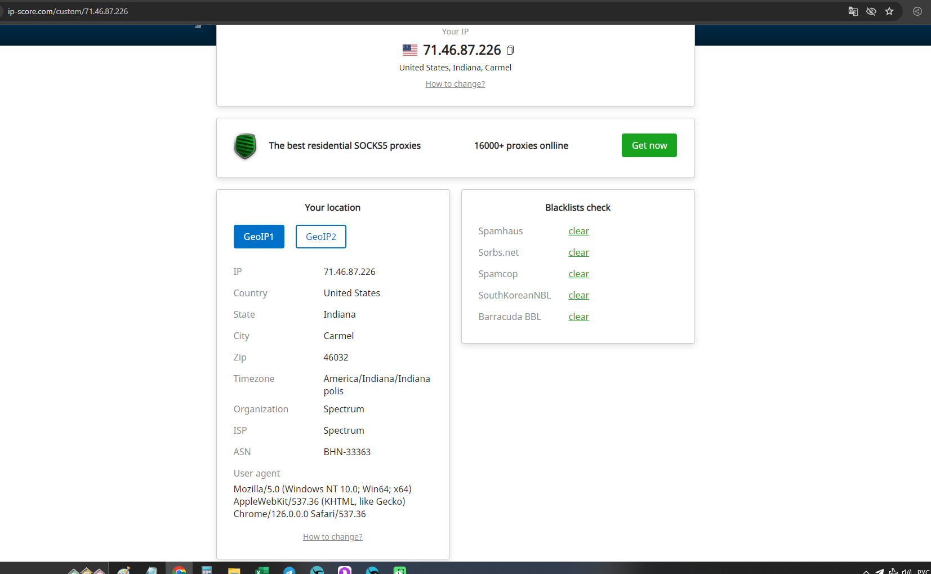Open the Spamhaus clear result link
931x574 pixels.
coord(578,231)
